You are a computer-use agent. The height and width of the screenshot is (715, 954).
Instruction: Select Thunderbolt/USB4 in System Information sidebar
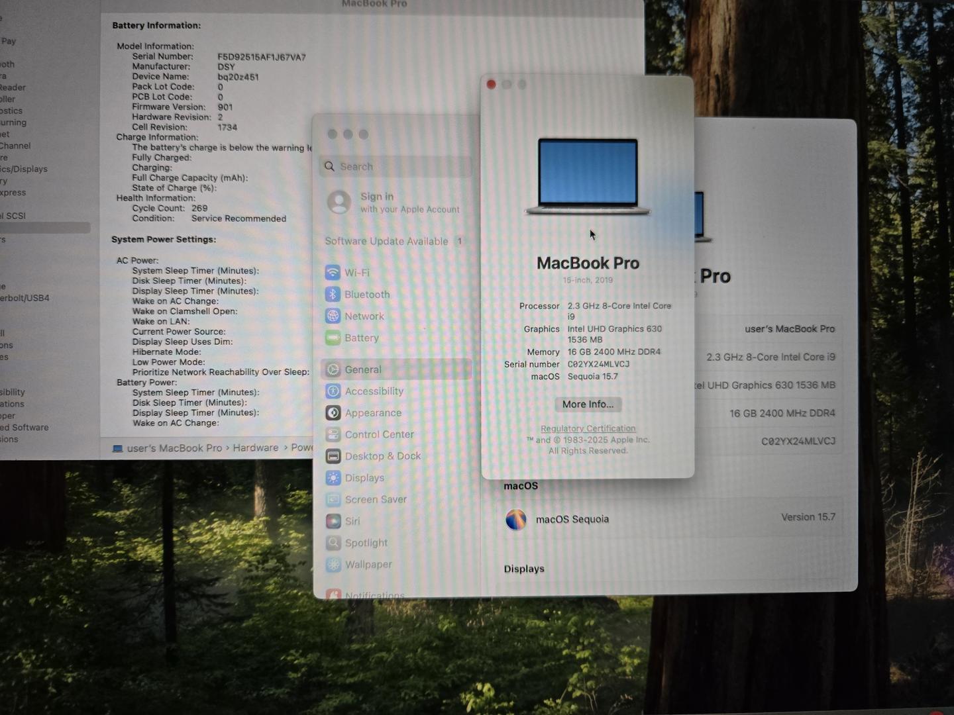point(25,298)
